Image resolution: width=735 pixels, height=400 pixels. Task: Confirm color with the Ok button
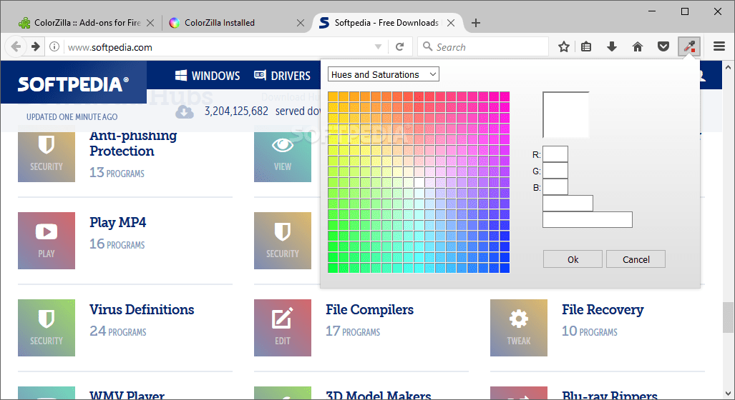pyautogui.click(x=573, y=259)
